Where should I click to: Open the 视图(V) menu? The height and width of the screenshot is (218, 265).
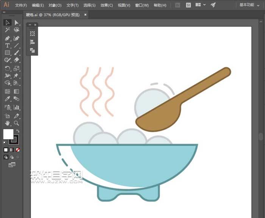click(124, 5)
